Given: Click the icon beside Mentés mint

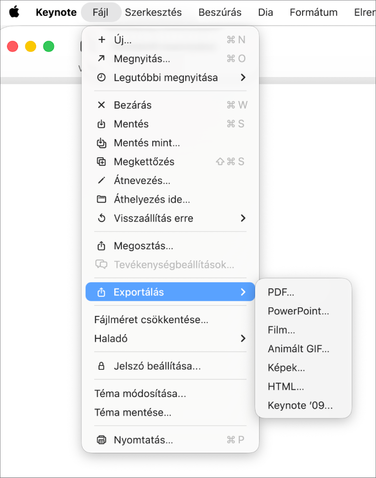Looking at the screenshot, I should pos(101,143).
